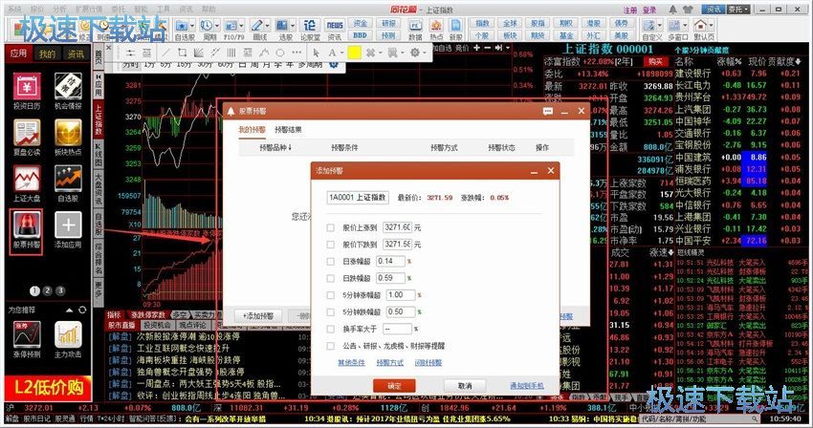This screenshot has height=428, width=813.
Task: Select the rectangle crop drawing tool
Action: pos(182,53)
